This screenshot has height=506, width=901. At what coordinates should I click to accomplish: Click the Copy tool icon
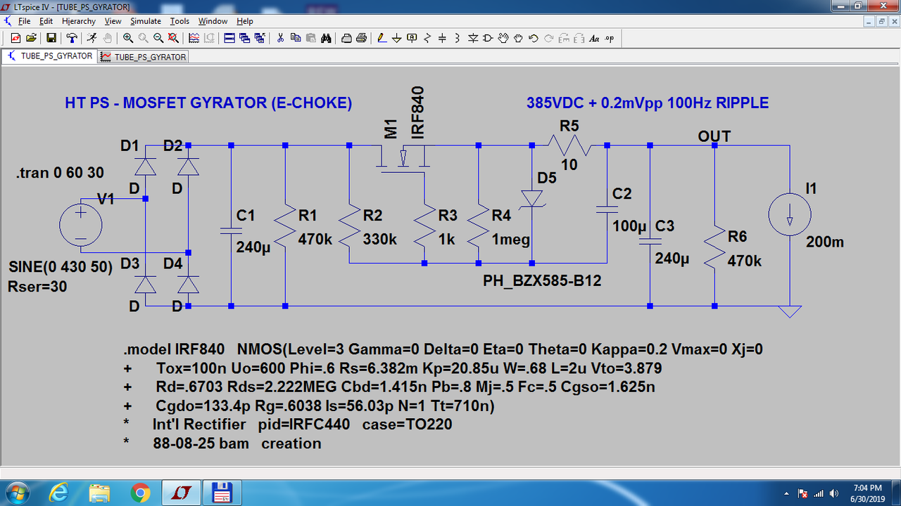point(296,38)
